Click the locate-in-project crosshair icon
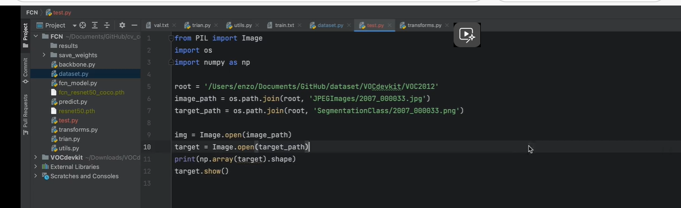The width and height of the screenshot is (681, 208). [x=82, y=26]
